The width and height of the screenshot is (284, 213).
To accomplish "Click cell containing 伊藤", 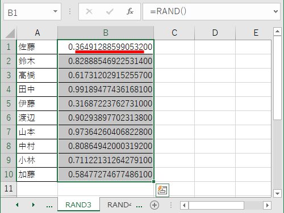I will 37,104.
